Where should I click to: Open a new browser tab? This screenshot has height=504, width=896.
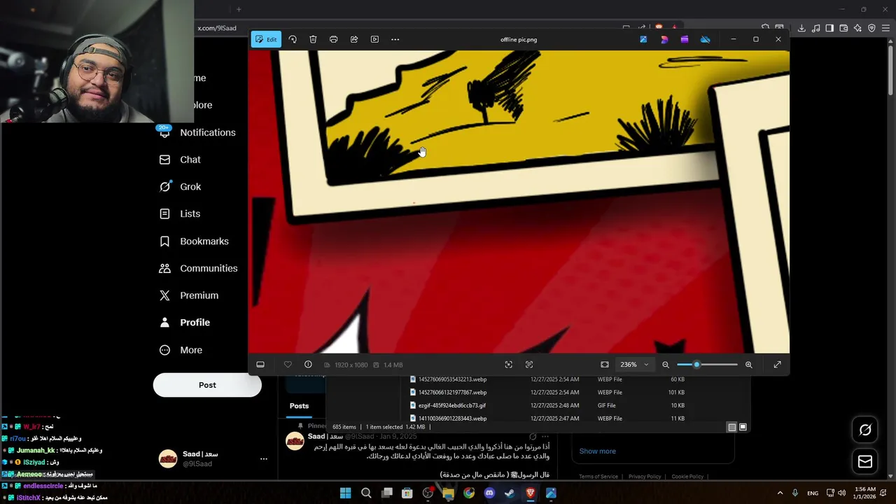click(x=239, y=9)
